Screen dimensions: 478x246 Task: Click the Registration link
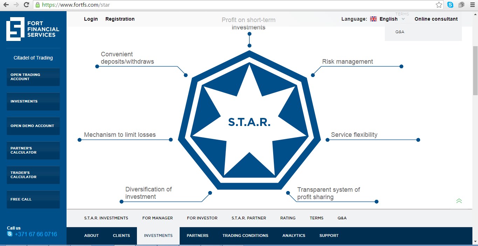tap(120, 19)
